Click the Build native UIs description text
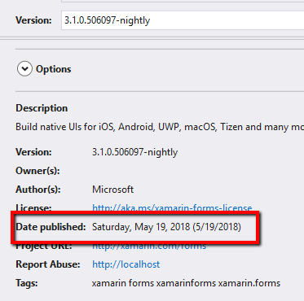This screenshot has width=304, height=301. (160, 127)
